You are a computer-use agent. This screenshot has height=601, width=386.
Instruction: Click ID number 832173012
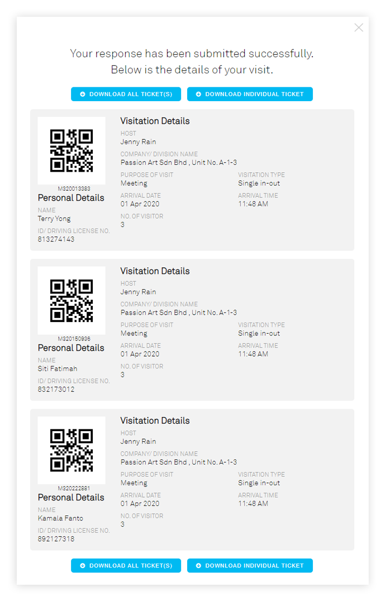[56, 390]
